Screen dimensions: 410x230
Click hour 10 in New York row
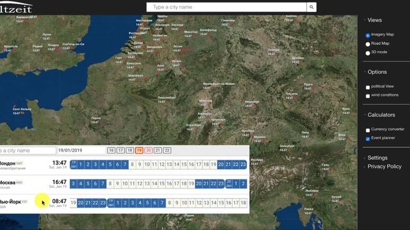(184, 203)
